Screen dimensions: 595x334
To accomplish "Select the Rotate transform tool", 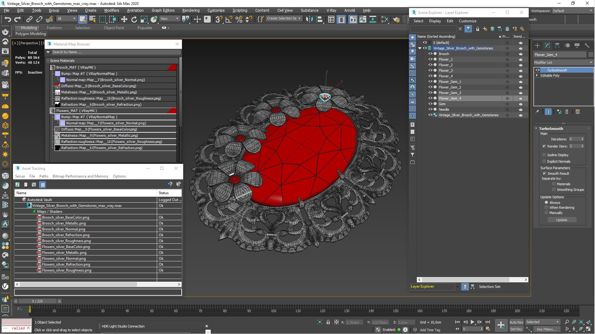I will [x=134, y=19].
